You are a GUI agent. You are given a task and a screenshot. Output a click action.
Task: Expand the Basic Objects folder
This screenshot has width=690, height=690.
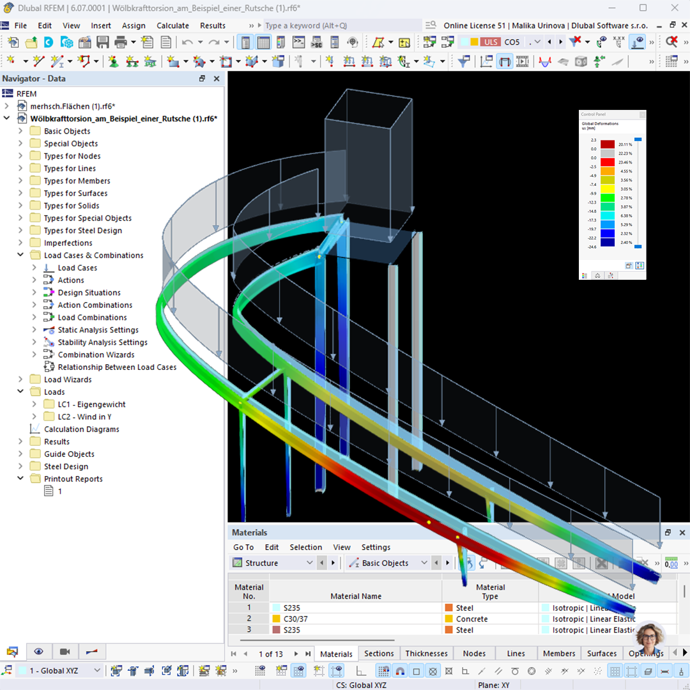[x=20, y=131]
